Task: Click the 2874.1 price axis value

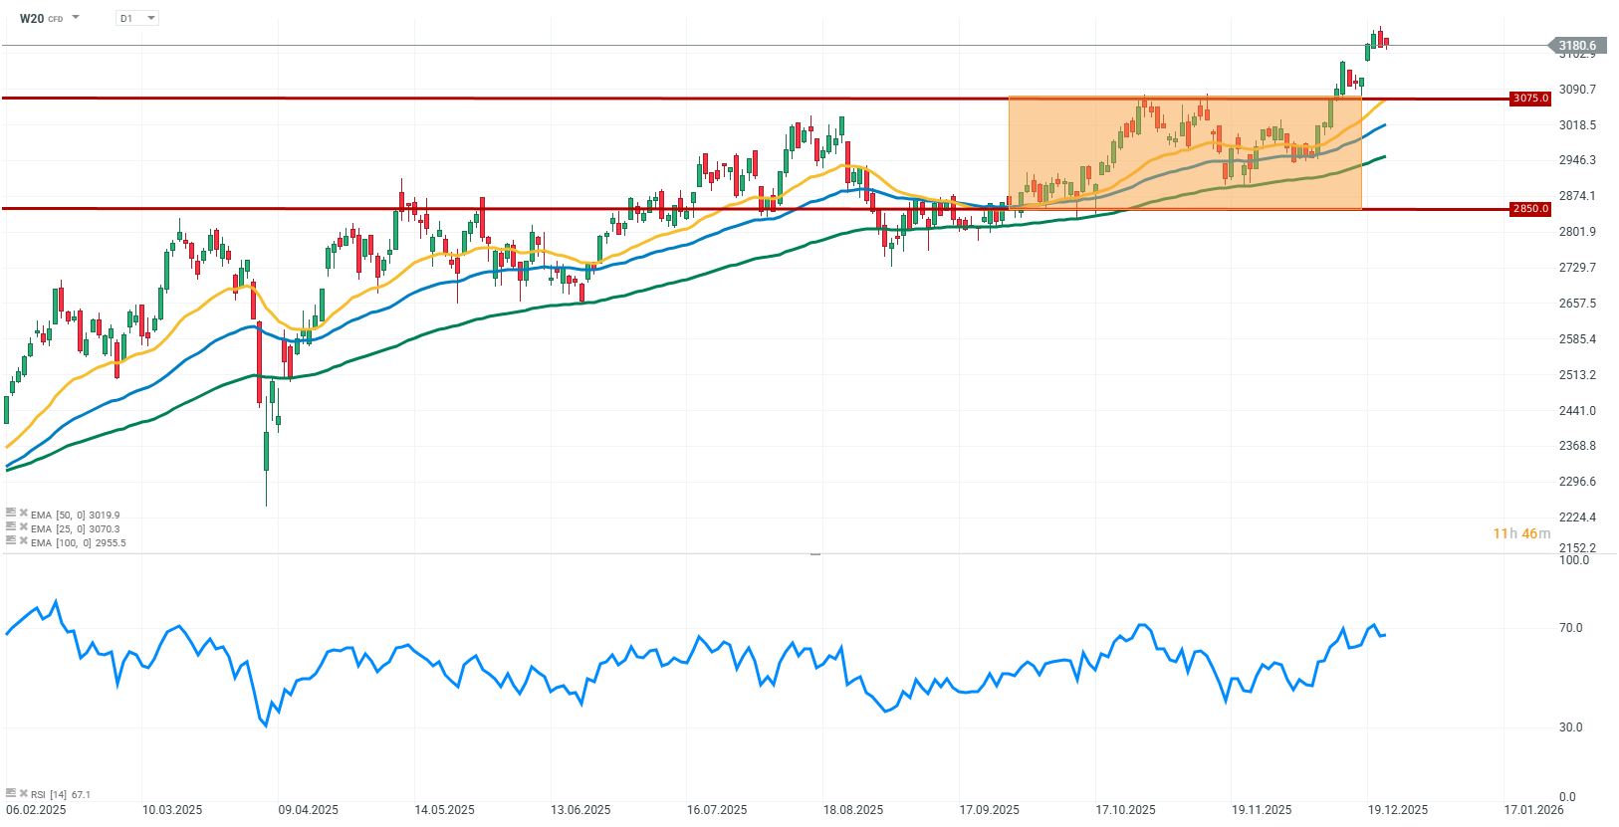Action: click(x=1577, y=196)
